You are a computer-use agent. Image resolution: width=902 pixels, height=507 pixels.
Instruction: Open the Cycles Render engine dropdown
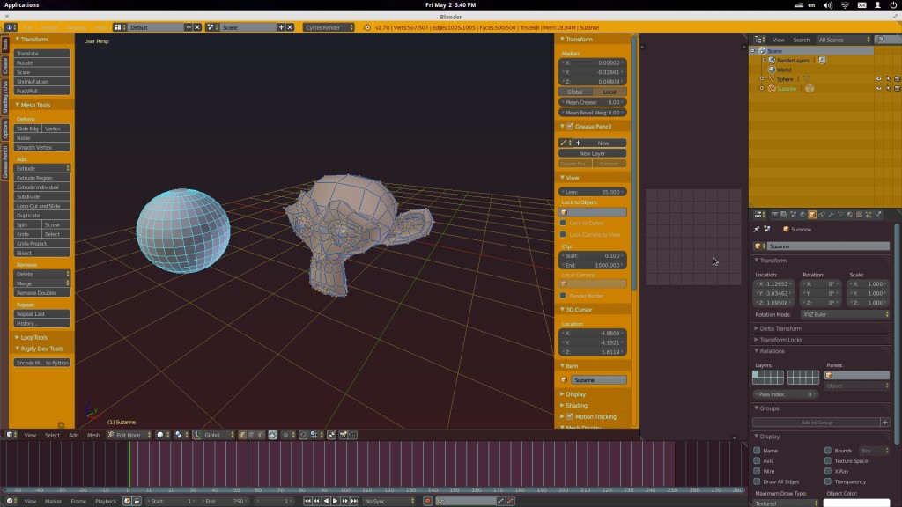click(328, 27)
